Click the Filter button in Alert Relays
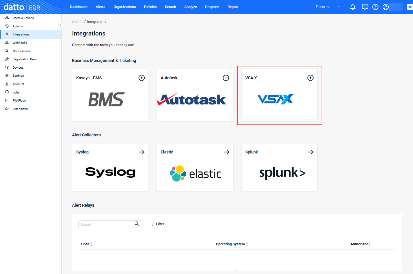Screen dimensions: 413x274 pyautogui.click(x=157, y=224)
